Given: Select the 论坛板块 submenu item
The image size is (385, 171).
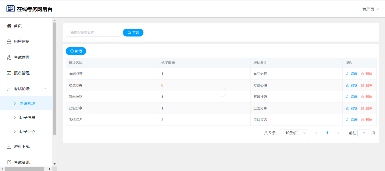Looking at the screenshot, I should click(x=26, y=104).
